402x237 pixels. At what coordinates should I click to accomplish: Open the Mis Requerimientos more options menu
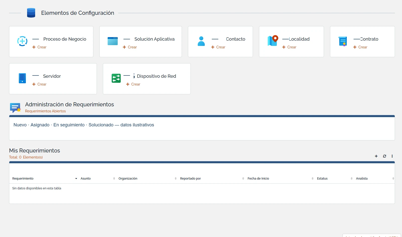pyautogui.click(x=392, y=156)
